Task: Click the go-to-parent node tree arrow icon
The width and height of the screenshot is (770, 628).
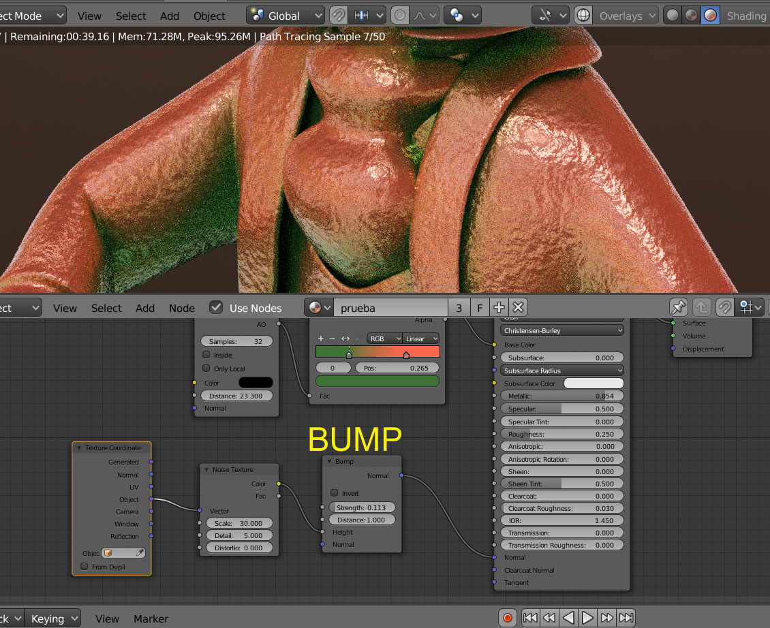Action: tap(701, 307)
